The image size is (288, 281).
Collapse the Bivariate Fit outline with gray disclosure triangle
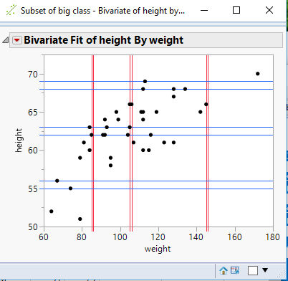click(x=5, y=40)
